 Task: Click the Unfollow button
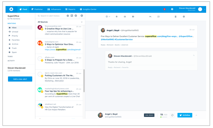185,115
